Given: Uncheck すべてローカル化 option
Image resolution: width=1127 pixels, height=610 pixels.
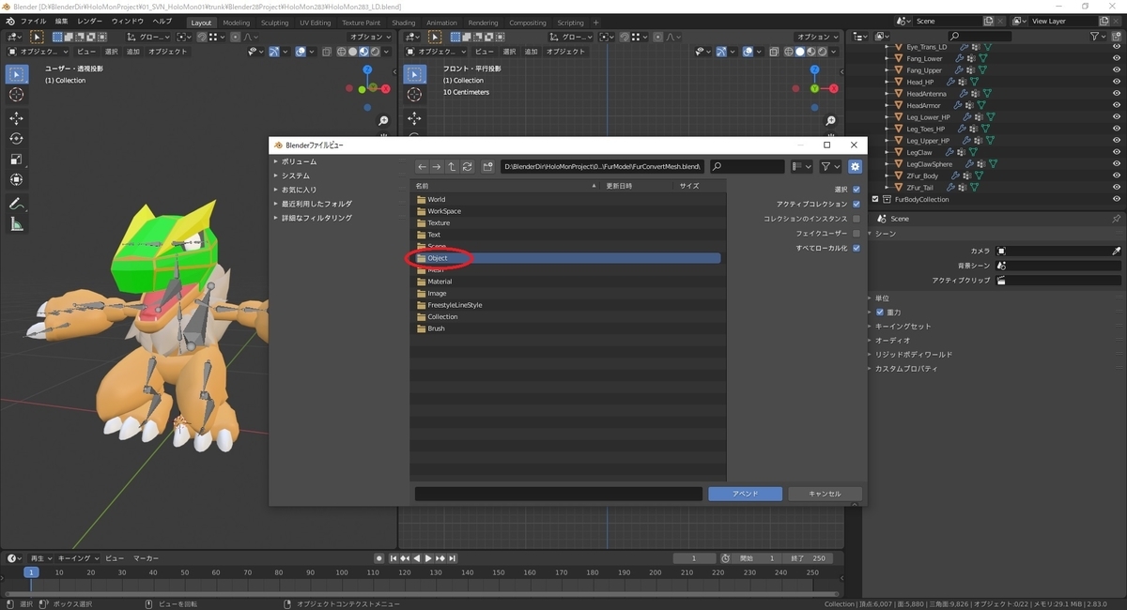Looking at the screenshot, I should click(x=857, y=248).
